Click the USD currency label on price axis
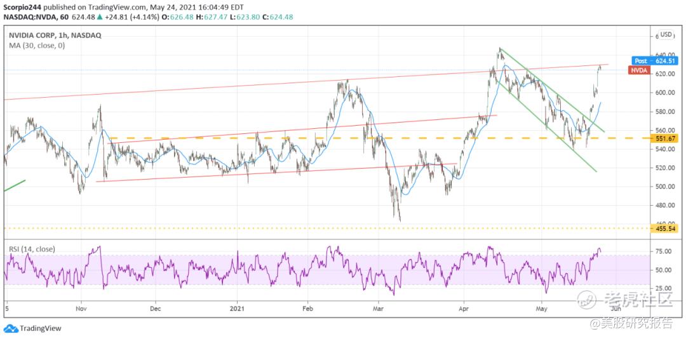This screenshot has width=686, height=339. (666, 34)
